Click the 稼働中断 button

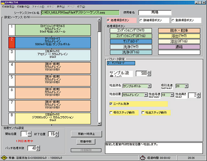(86, 142)
